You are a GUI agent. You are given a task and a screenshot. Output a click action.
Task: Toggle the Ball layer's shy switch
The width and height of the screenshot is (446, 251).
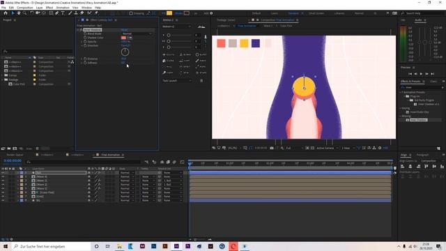click(89, 173)
